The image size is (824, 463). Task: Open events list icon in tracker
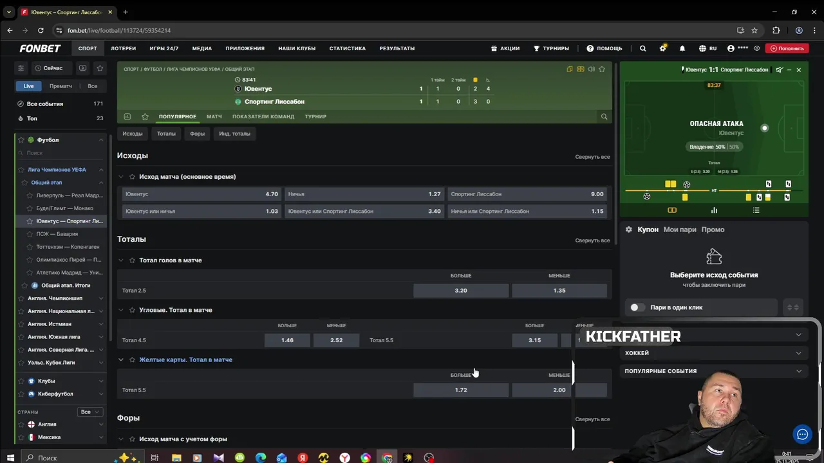coord(756,210)
